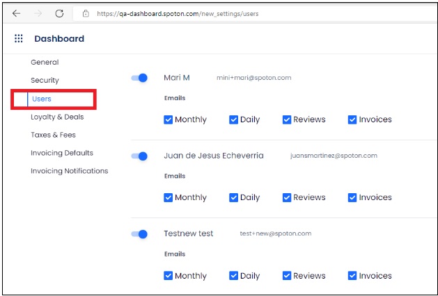438x296 pixels.
Task: Click the Emails label under Mari M
Action: [175, 98]
